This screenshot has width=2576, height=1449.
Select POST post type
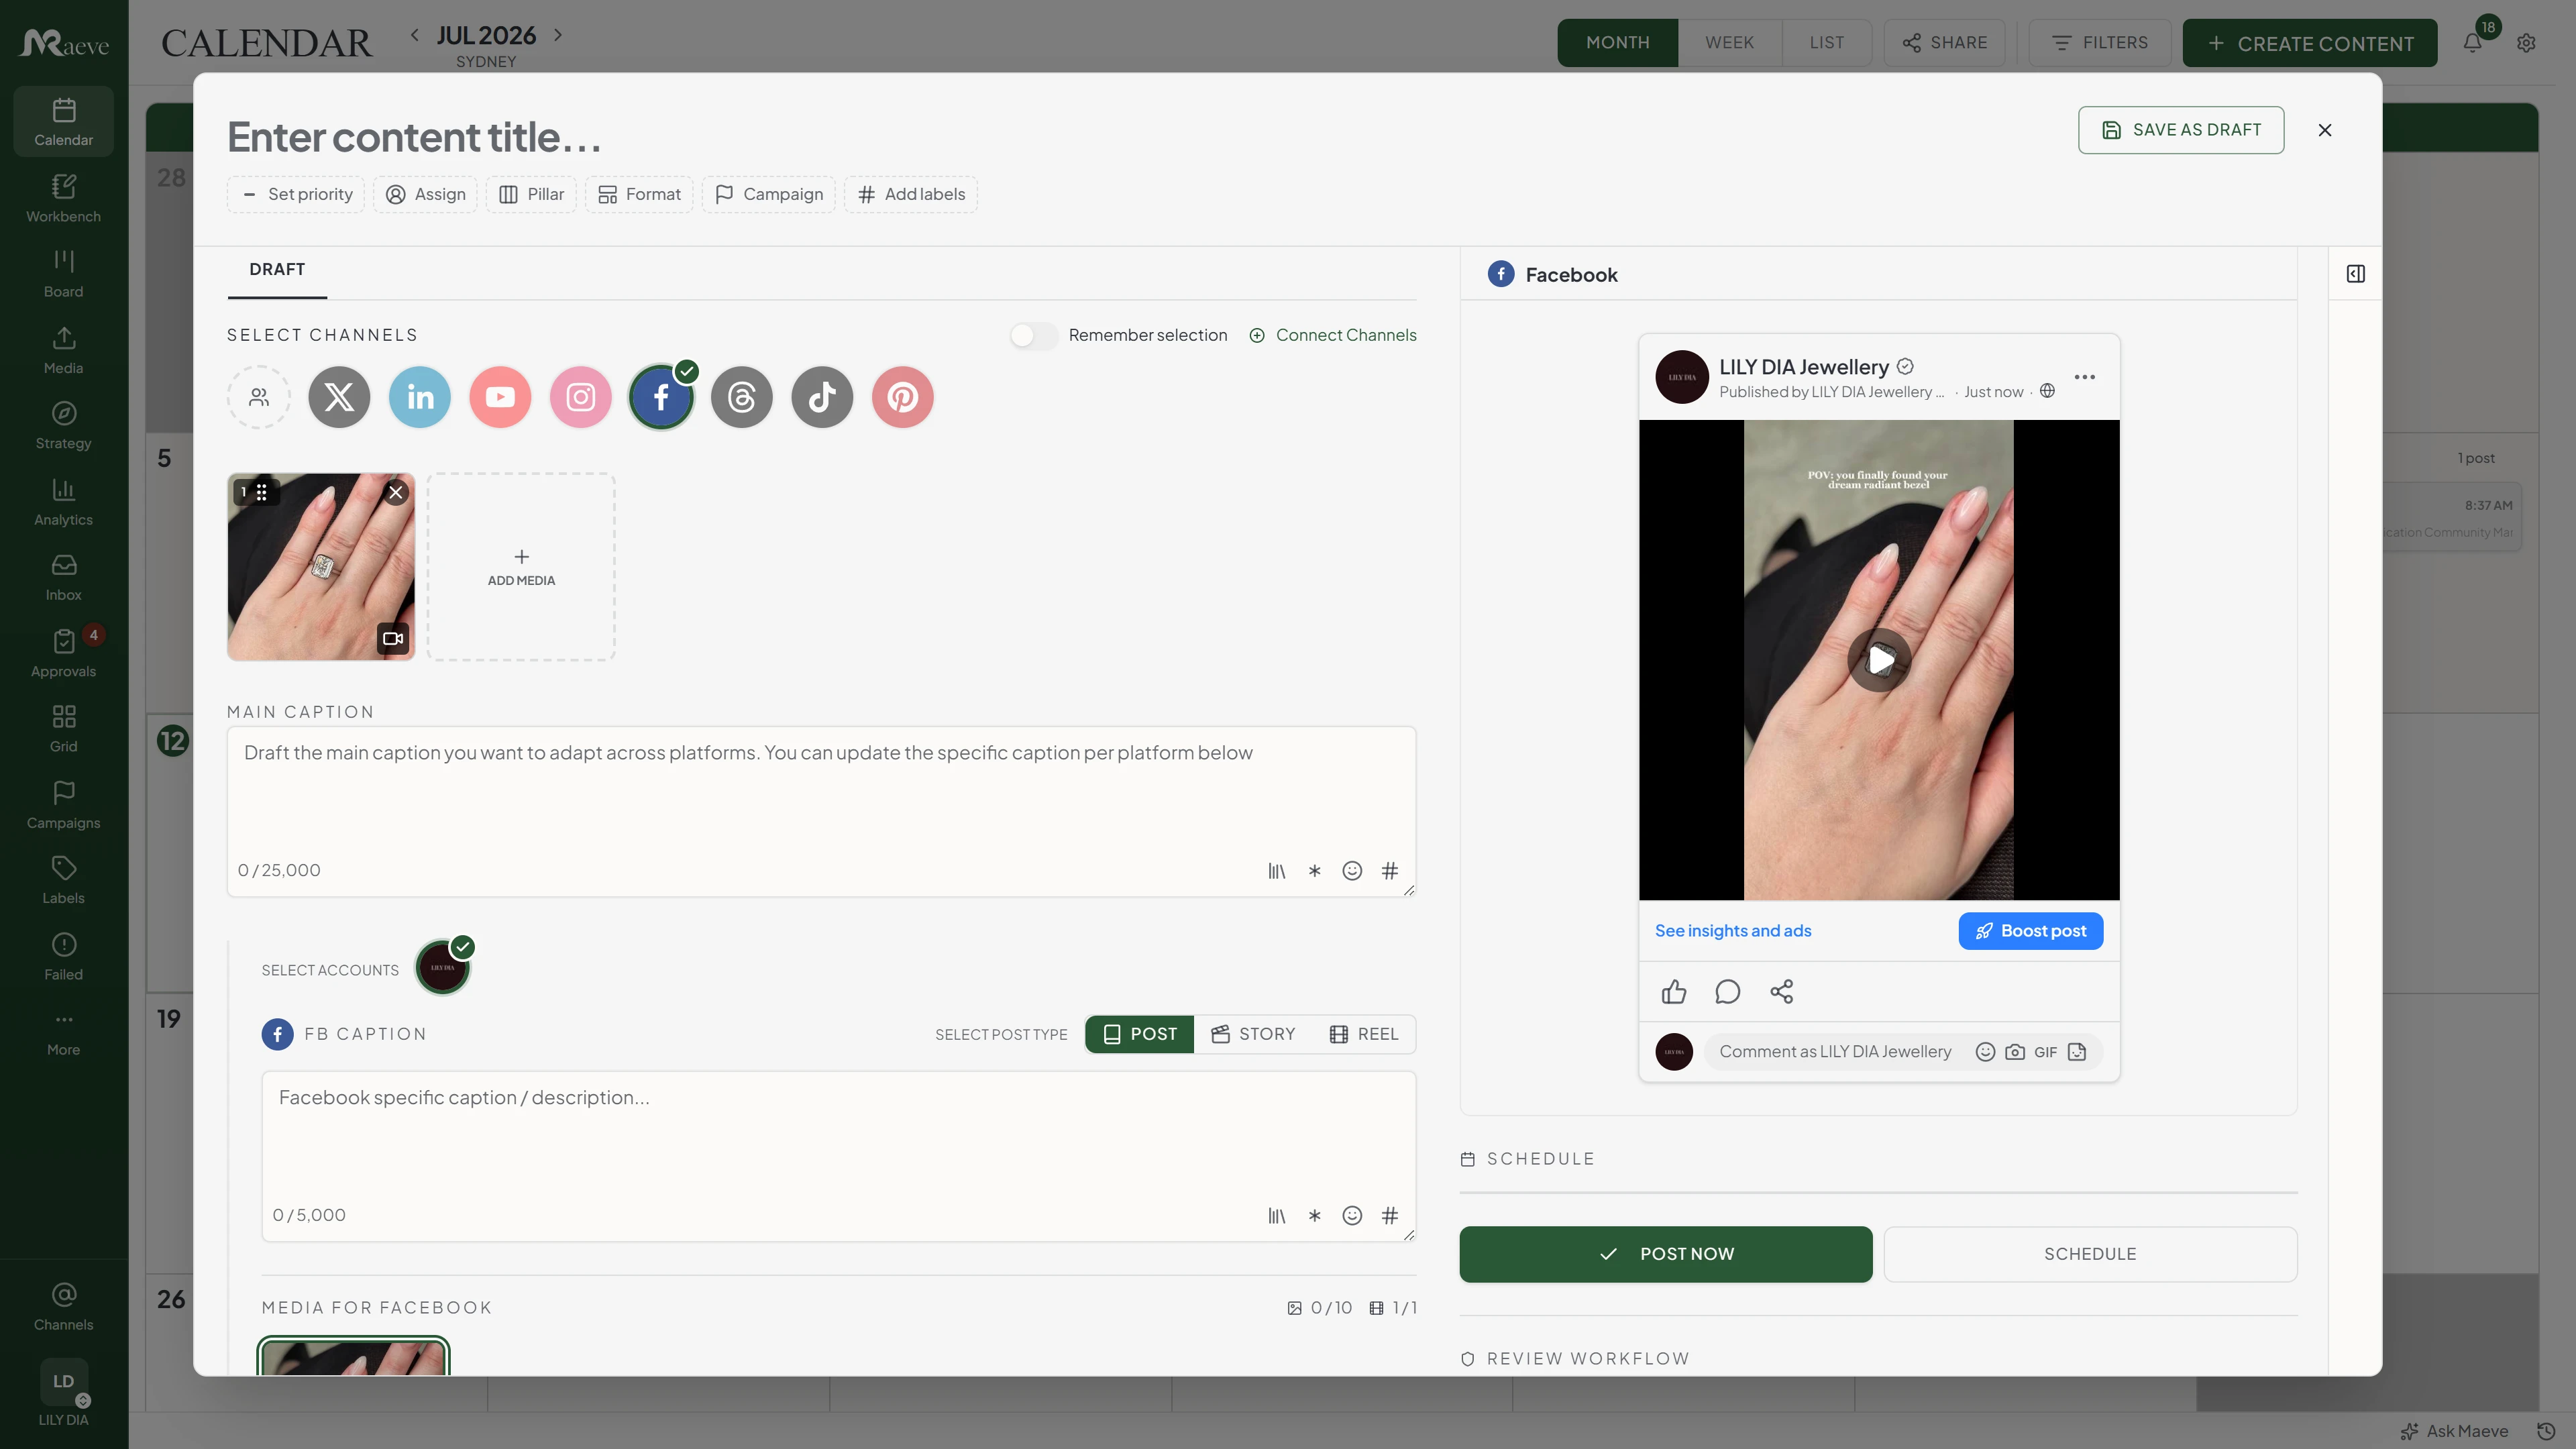coord(1139,1034)
